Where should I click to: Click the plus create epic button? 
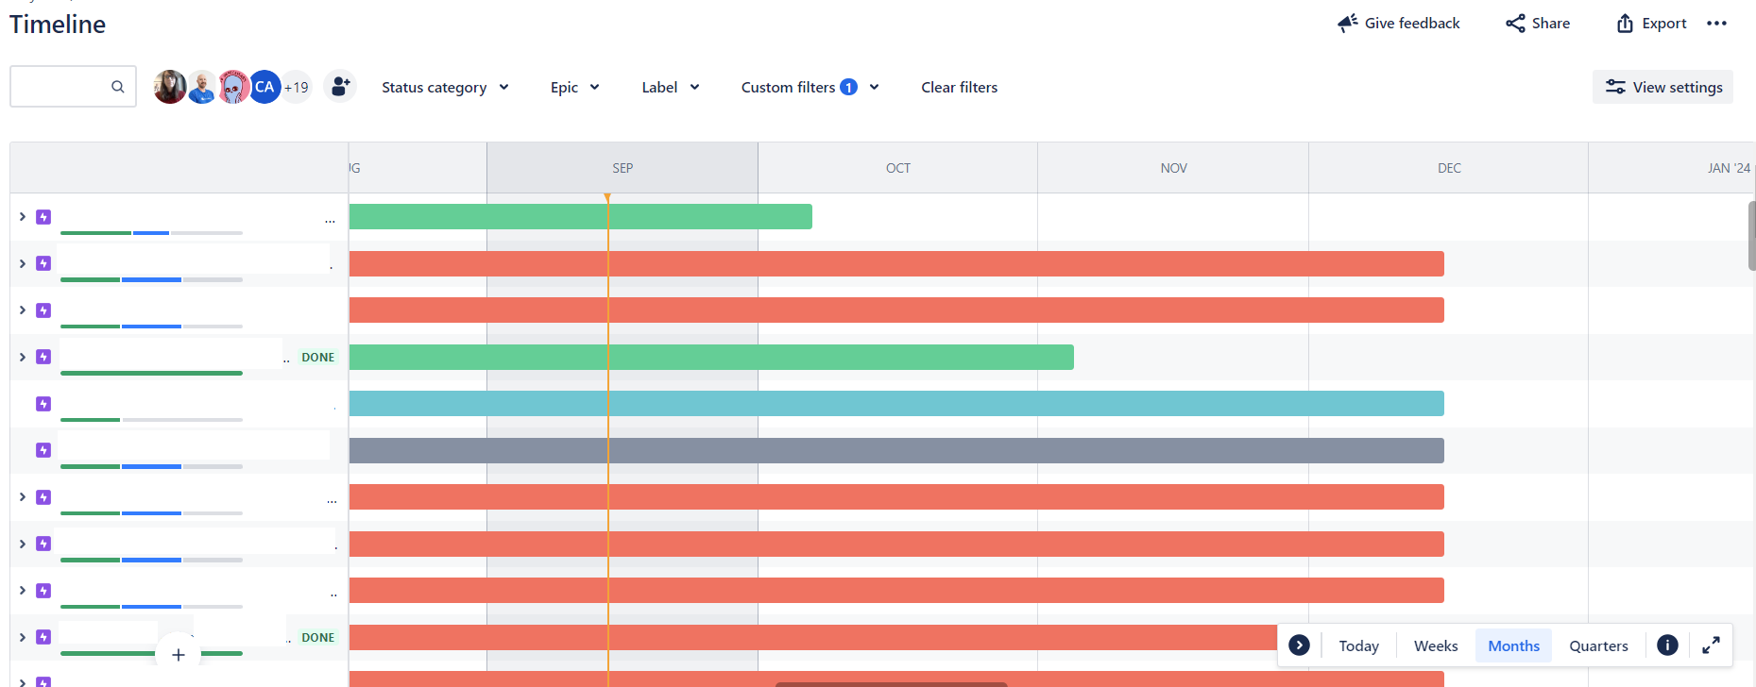179,655
